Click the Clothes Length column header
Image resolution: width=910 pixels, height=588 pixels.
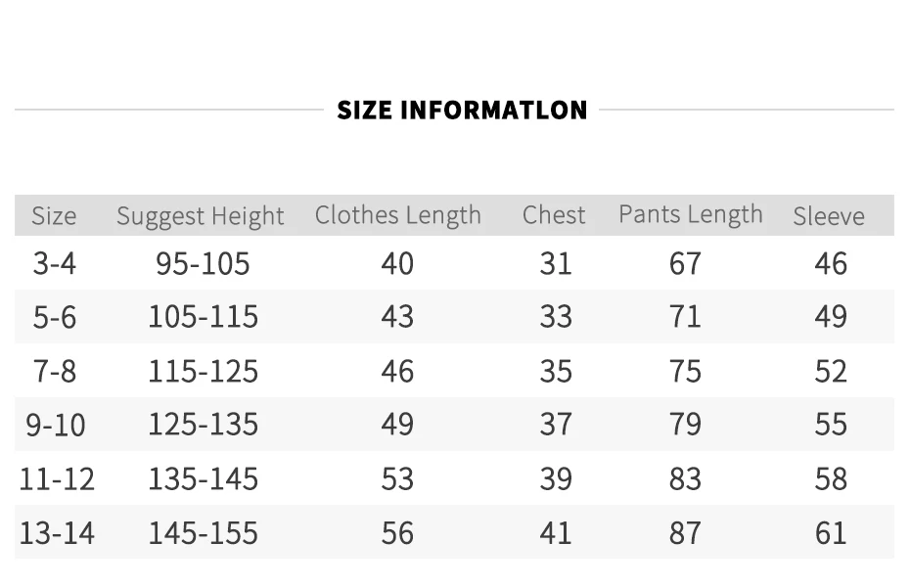tap(398, 216)
